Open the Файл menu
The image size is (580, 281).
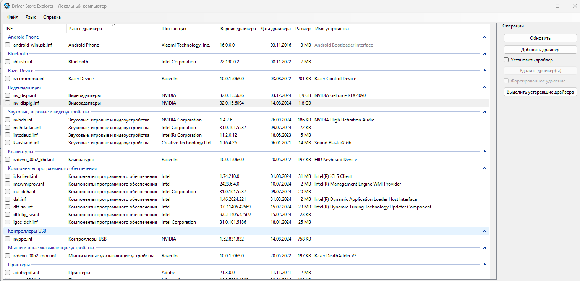point(13,17)
